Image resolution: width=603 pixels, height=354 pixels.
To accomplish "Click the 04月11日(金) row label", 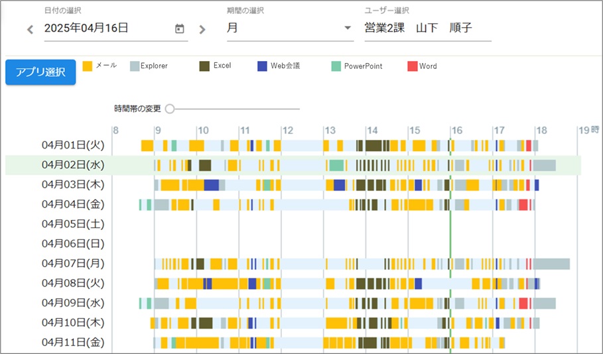I will 73,343.
